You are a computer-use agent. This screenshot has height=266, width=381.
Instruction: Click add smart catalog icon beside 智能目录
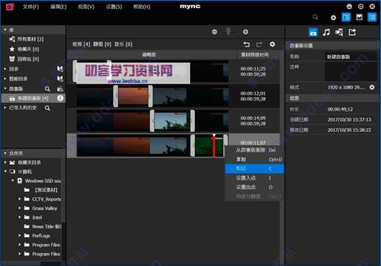pos(60,78)
